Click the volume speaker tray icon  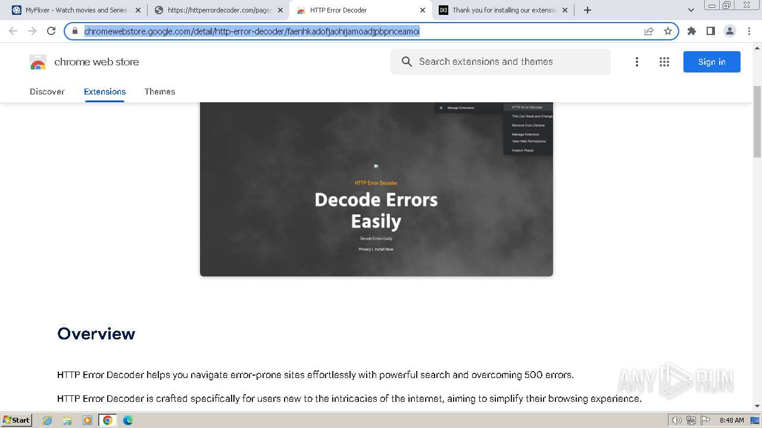676,420
